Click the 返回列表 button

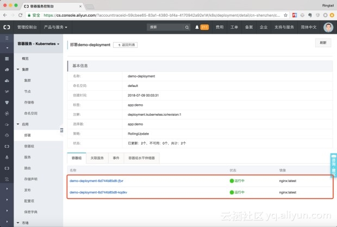click(x=126, y=45)
